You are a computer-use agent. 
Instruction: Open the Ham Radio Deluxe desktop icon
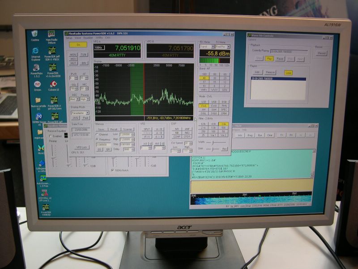[x=51, y=37]
